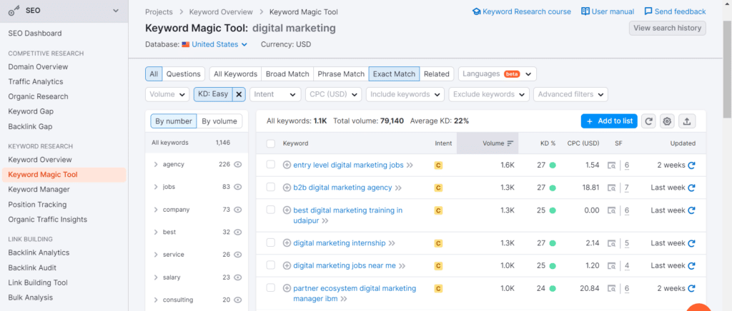Select the Questions tab

pos(184,74)
